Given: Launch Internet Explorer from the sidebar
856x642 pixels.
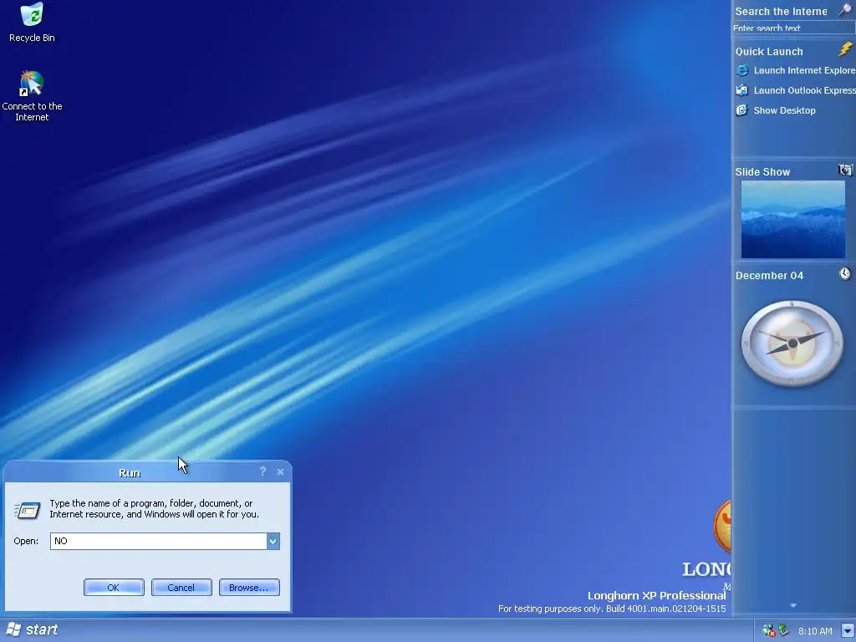Looking at the screenshot, I should [x=804, y=70].
